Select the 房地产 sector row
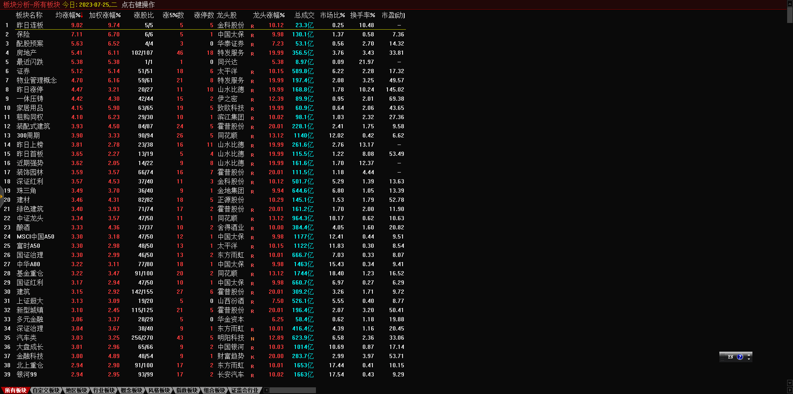This screenshot has width=793, height=394. tap(26, 53)
